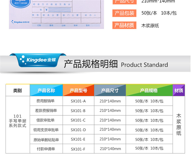
Task: Click the 产品名称 blue column header
Action: click(x=46, y=90)
